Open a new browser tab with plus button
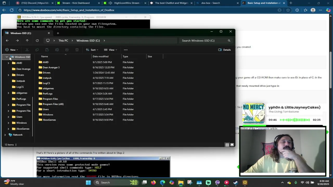This screenshot has height=187, width=333. pyautogui.click(x=291, y=3)
